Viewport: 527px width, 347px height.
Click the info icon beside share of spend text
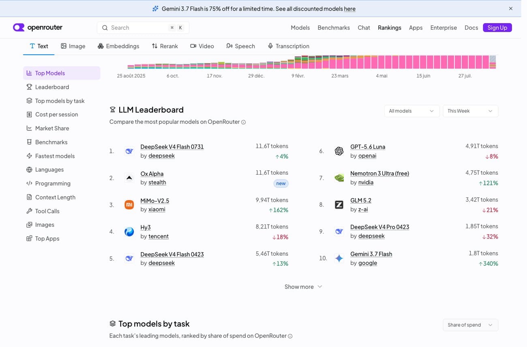click(x=290, y=336)
